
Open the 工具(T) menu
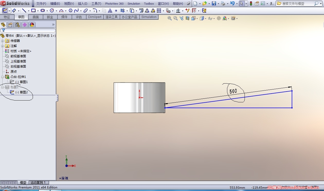(x=96, y=4)
